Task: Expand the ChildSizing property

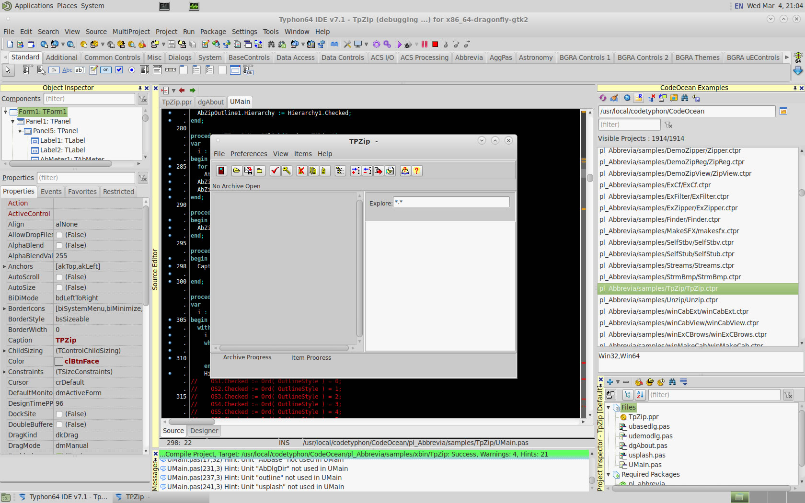Action: tap(4, 351)
